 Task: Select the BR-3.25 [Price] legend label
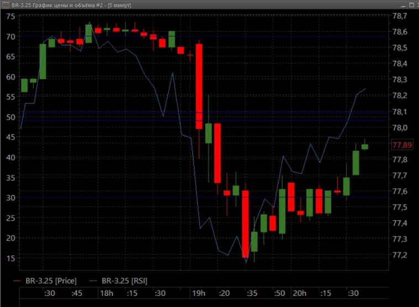tap(51, 280)
